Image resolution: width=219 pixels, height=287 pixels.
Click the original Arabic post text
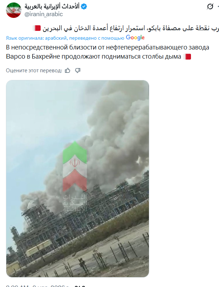click(126, 28)
